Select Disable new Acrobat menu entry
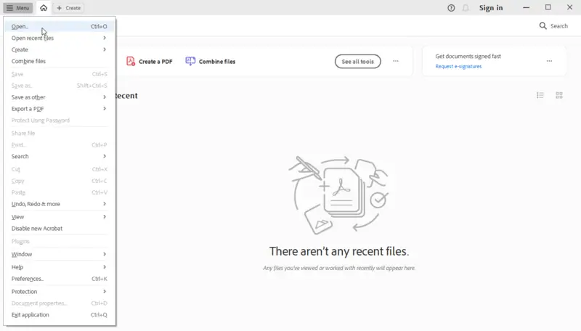581x331 pixels. point(60,229)
